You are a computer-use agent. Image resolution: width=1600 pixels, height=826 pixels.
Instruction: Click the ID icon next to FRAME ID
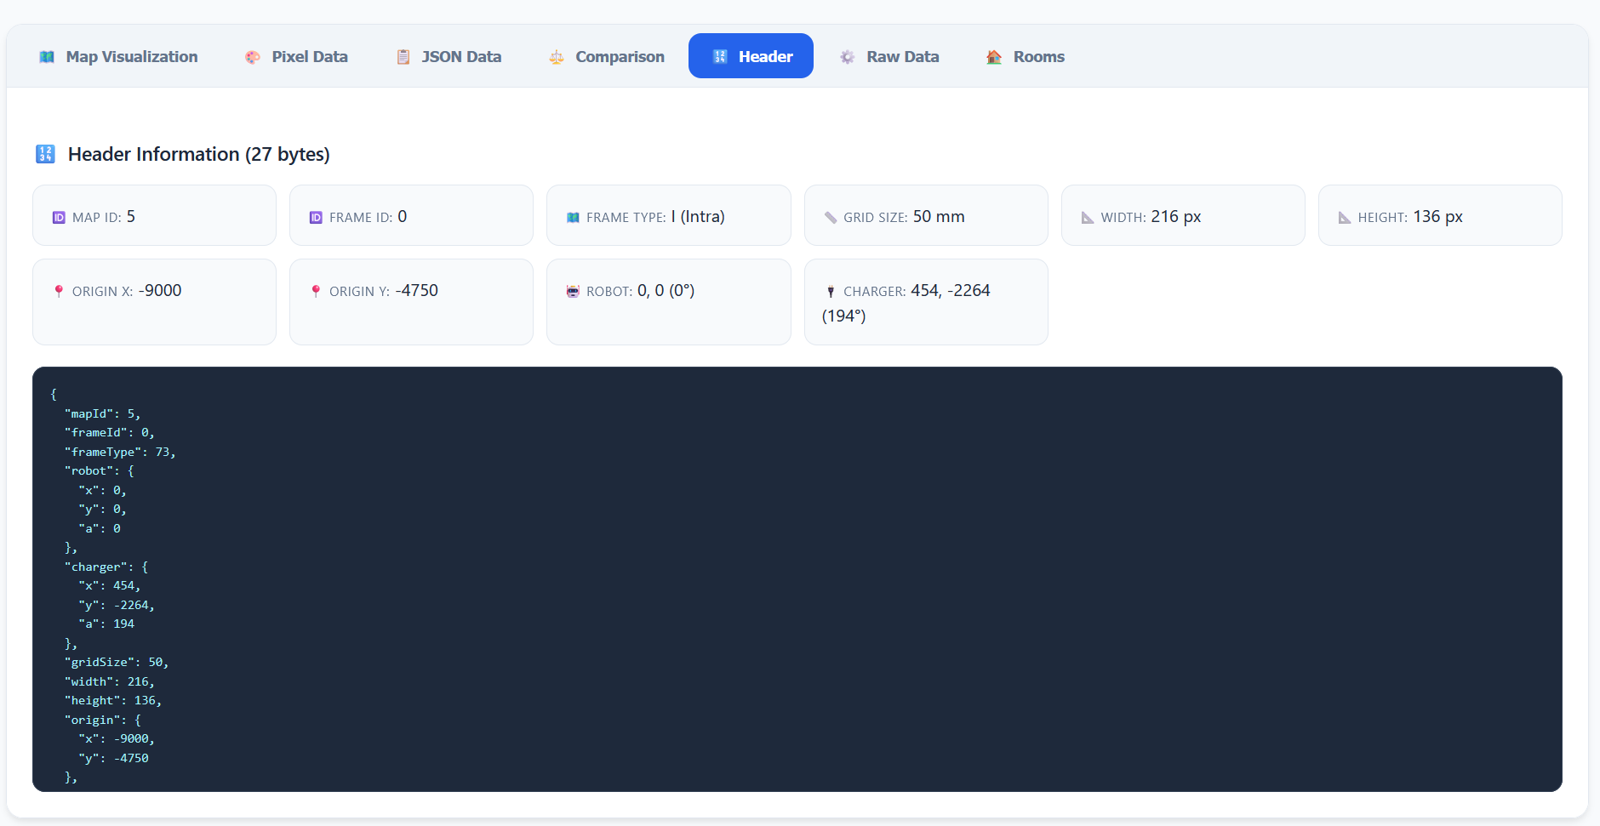click(316, 218)
